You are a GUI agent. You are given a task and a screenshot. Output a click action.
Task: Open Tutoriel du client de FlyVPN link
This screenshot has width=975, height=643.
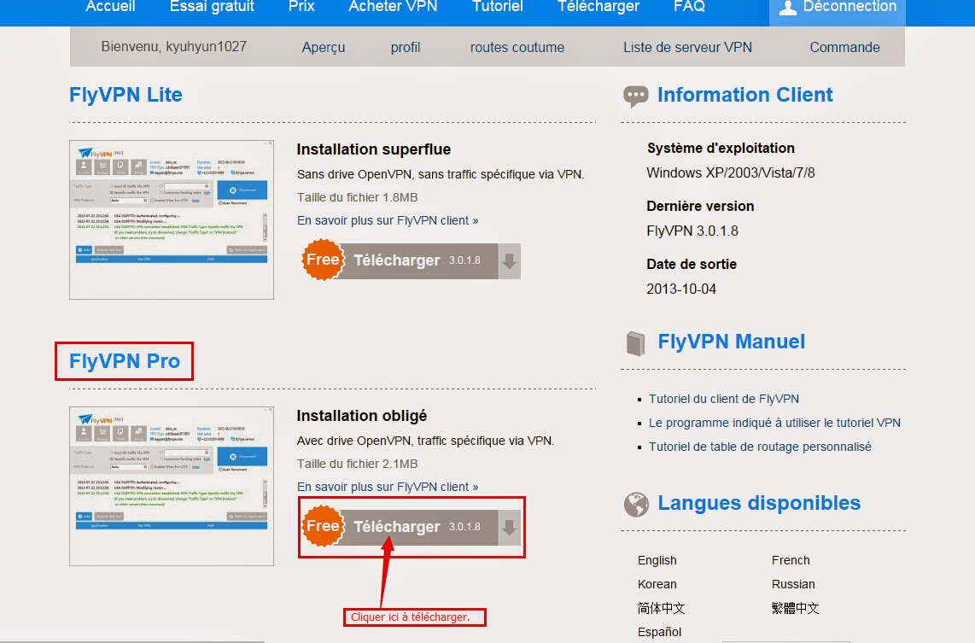[724, 399]
